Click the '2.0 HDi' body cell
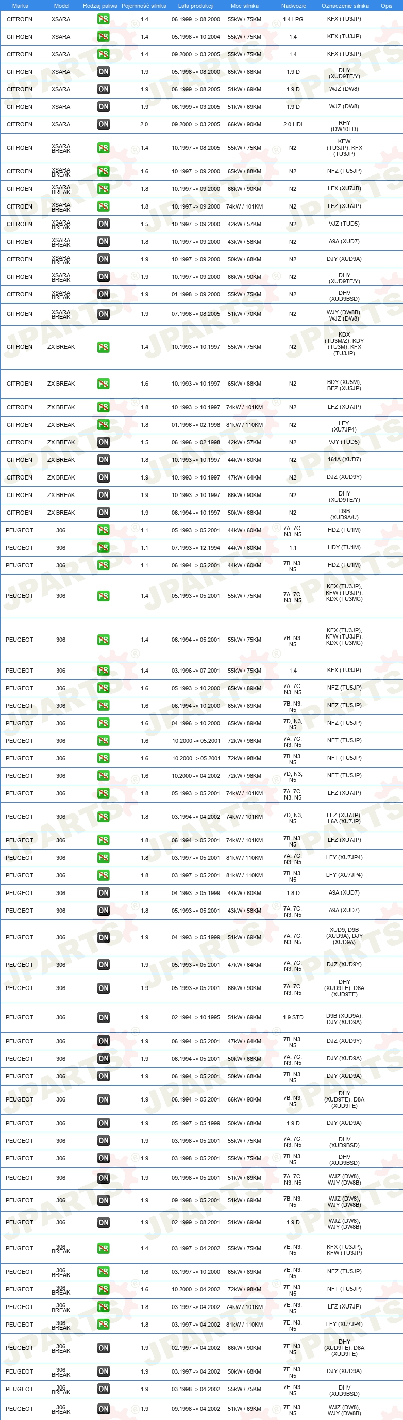 [293, 124]
